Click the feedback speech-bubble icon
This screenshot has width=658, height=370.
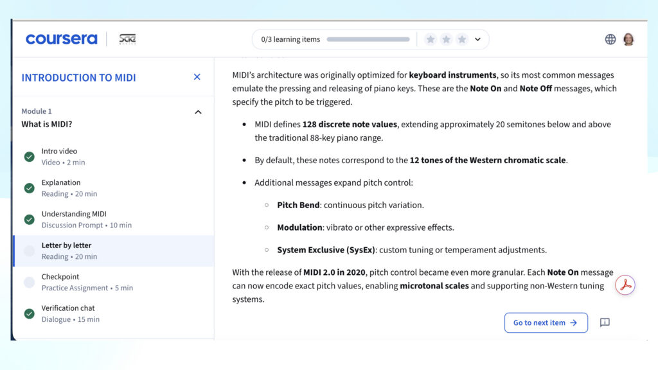pos(604,322)
